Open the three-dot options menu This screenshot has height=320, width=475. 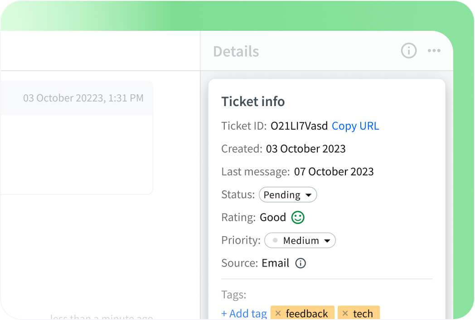tap(434, 51)
